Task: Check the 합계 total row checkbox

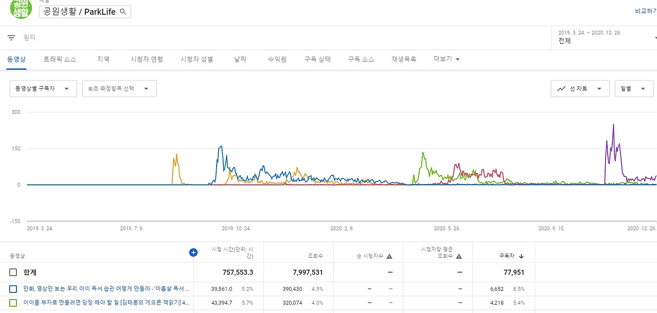Action: coord(14,272)
